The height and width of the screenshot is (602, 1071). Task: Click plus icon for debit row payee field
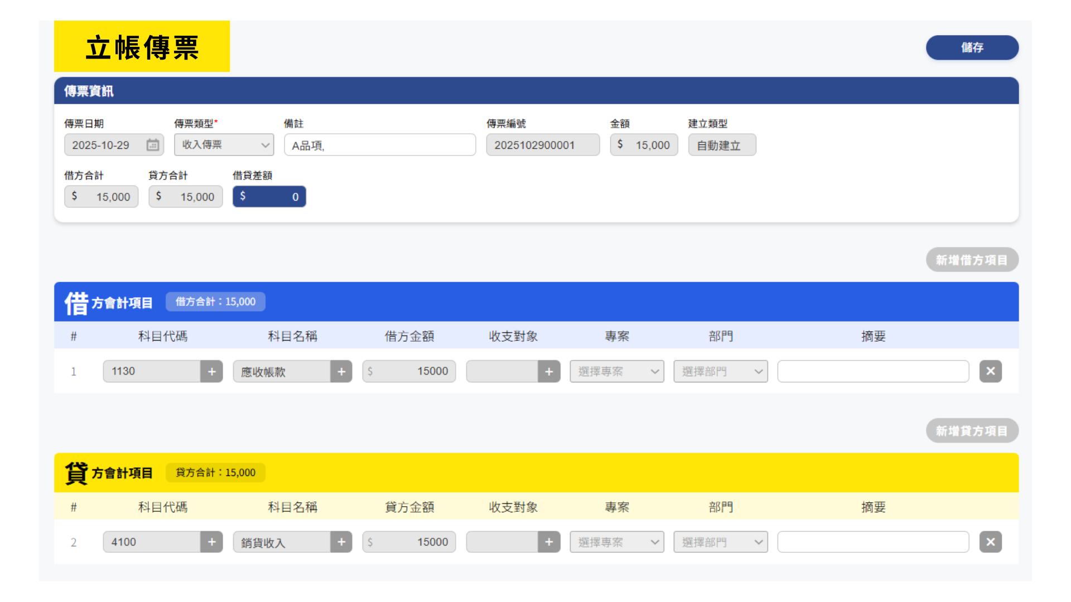coord(549,371)
